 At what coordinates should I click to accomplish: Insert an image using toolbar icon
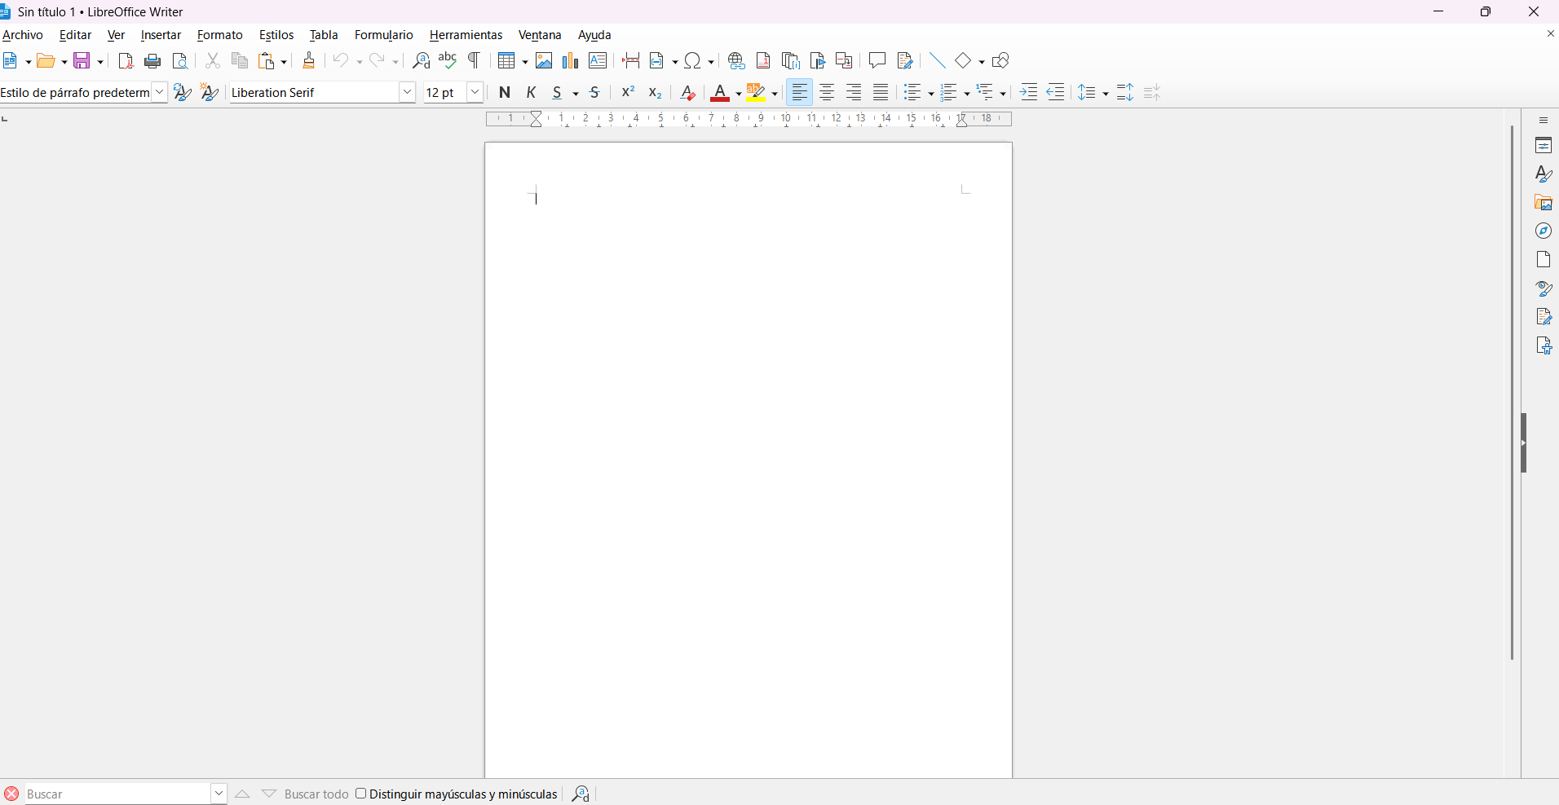click(x=544, y=61)
